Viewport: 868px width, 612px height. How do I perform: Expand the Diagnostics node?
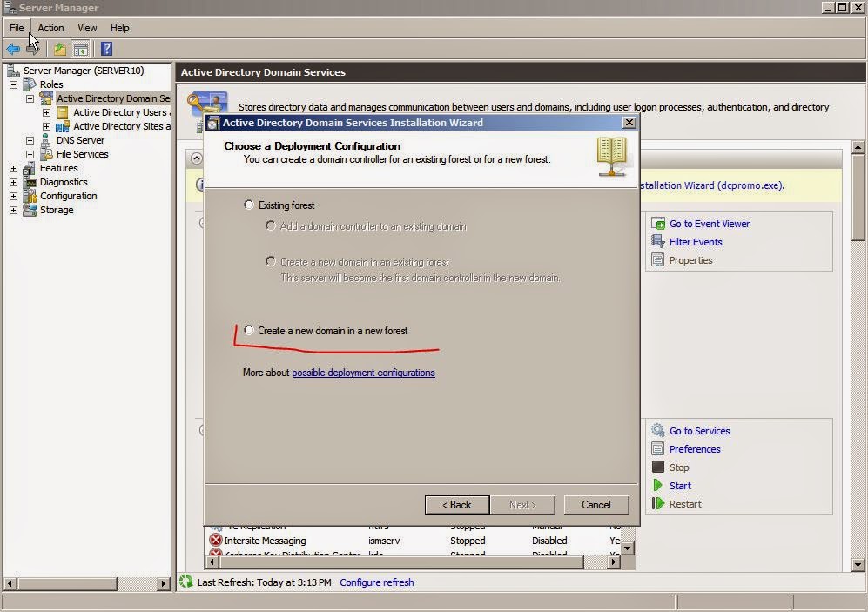[x=13, y=182]
